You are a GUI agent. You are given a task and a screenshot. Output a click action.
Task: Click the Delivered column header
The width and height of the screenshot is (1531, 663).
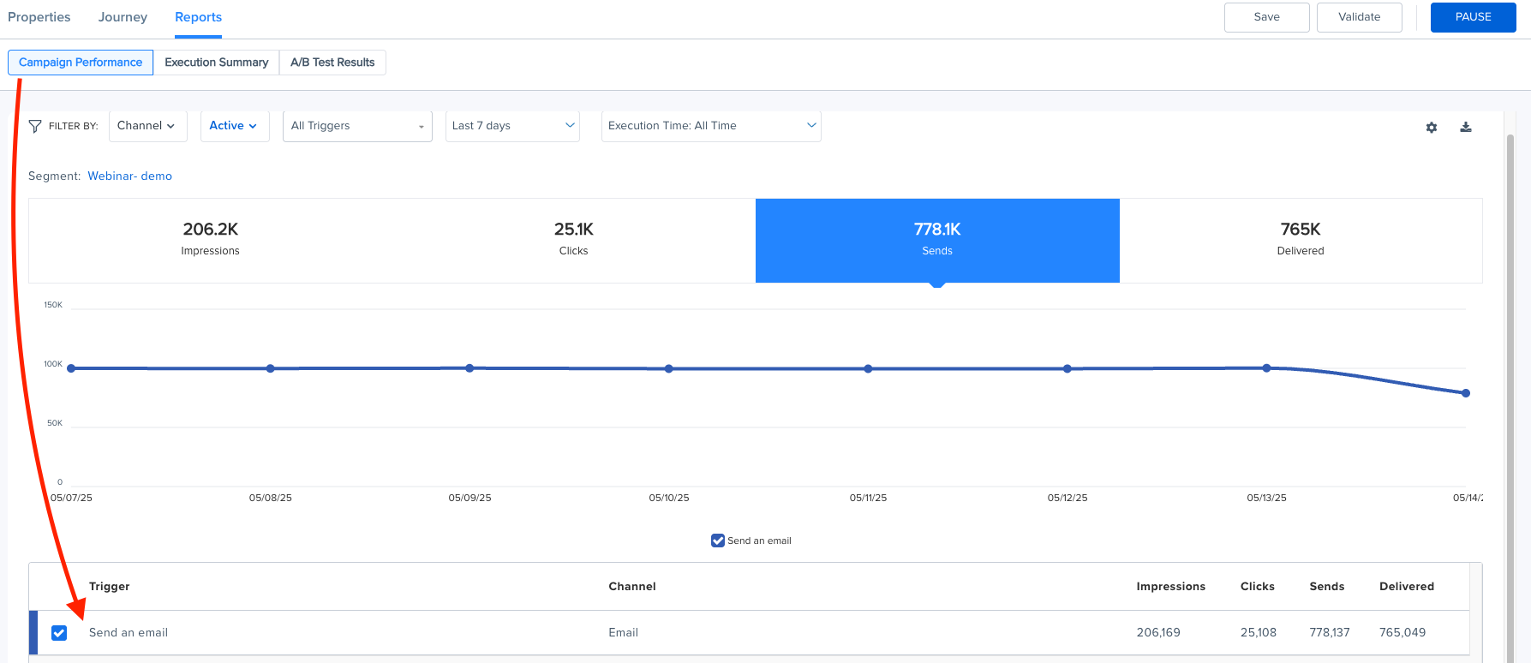pos(1407,587)
